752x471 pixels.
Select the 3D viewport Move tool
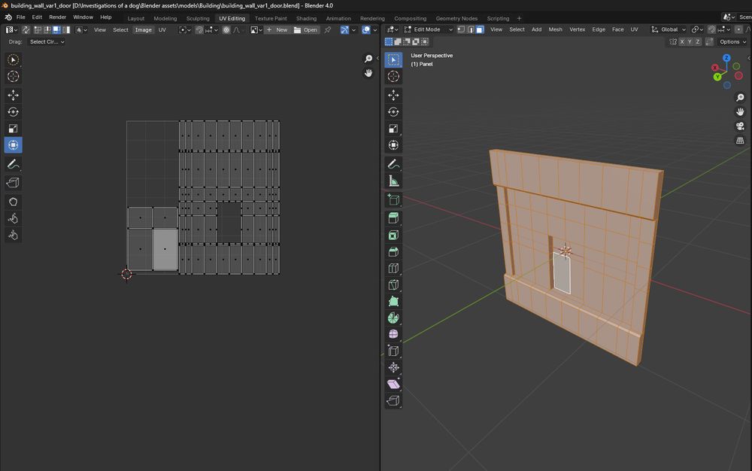393,96
